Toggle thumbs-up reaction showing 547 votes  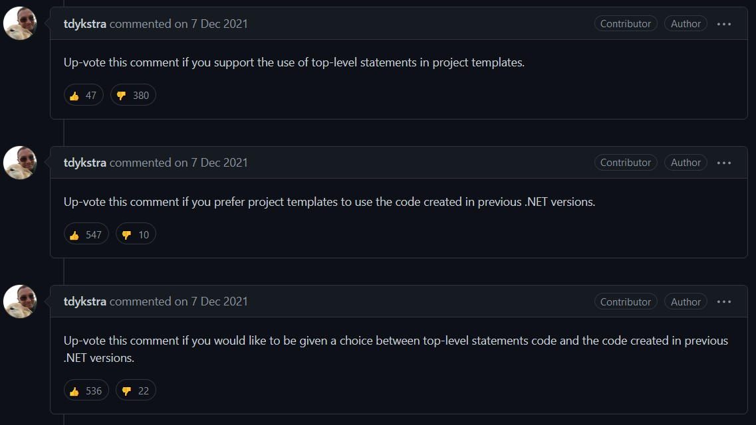tap(86, 234)
